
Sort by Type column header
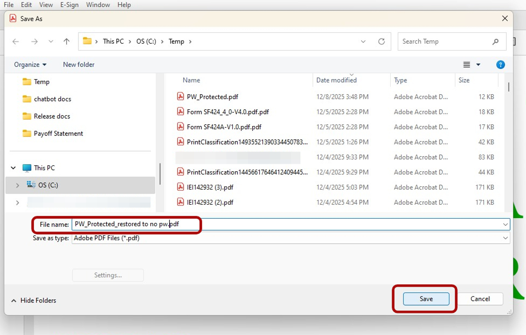(x=401, y=80)
